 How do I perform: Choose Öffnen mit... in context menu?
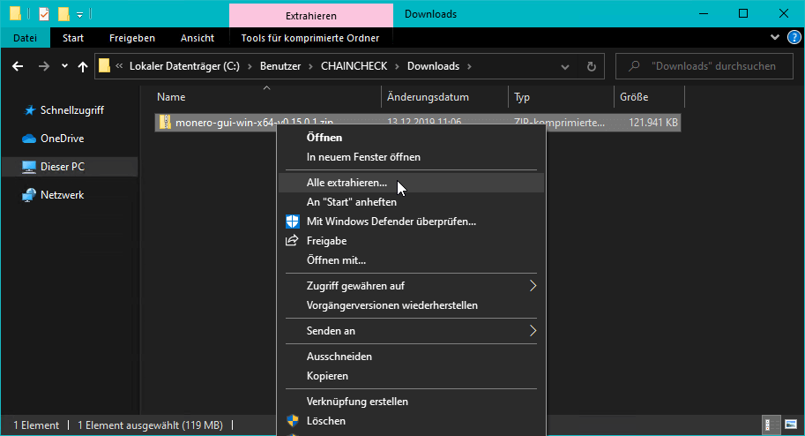pyautogui.click(x=411, y=260)
